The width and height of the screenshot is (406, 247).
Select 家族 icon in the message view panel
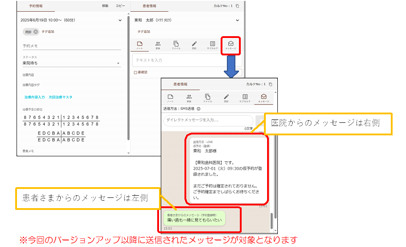(x=189, y=98)
